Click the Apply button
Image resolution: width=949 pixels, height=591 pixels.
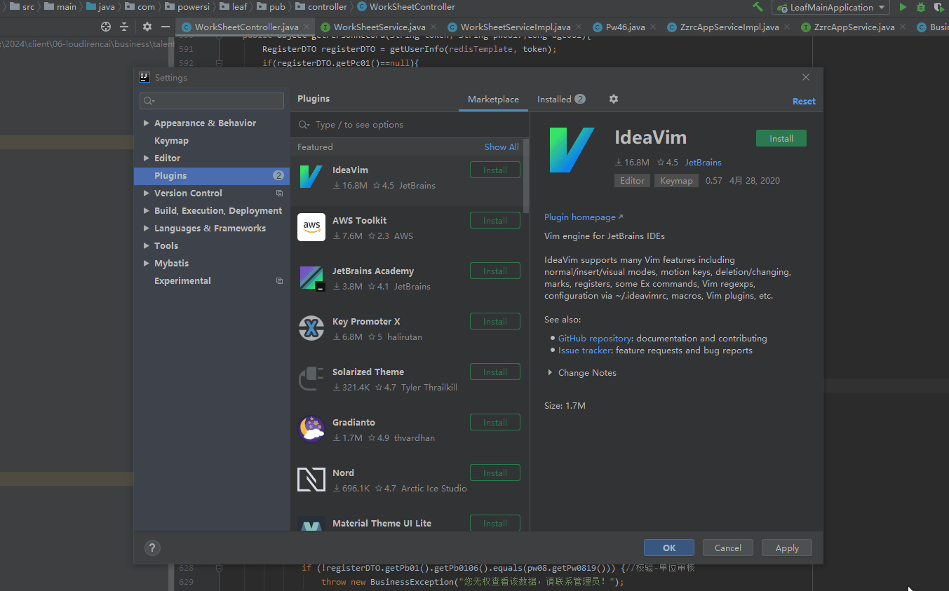pyautogui.click(x=787, y=548)
